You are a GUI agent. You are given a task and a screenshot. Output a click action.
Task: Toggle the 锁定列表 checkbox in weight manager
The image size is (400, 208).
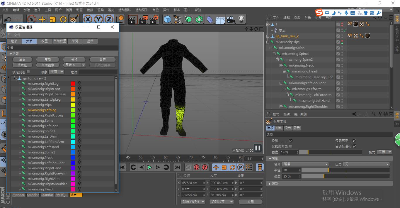click(28, 72)
